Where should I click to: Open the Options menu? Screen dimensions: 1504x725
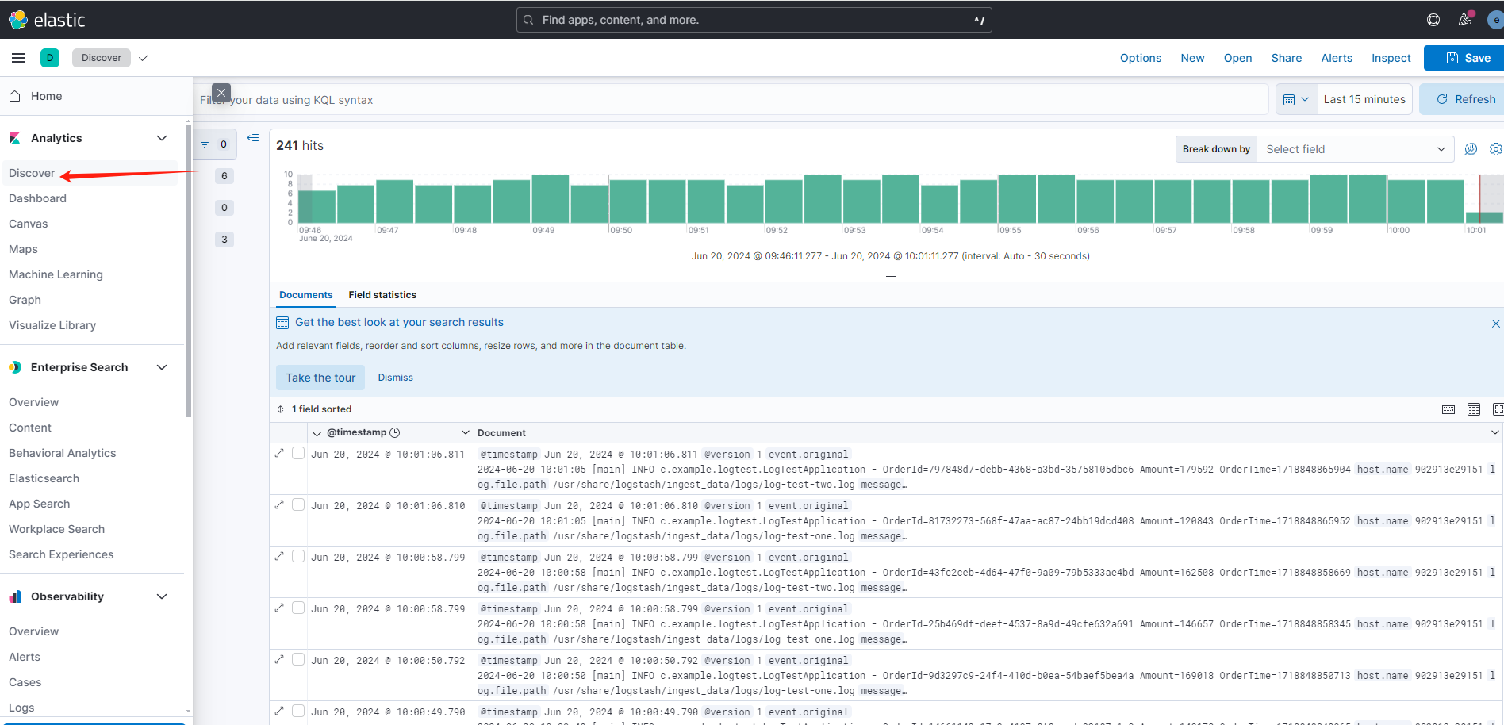[x=1140, y=57]
